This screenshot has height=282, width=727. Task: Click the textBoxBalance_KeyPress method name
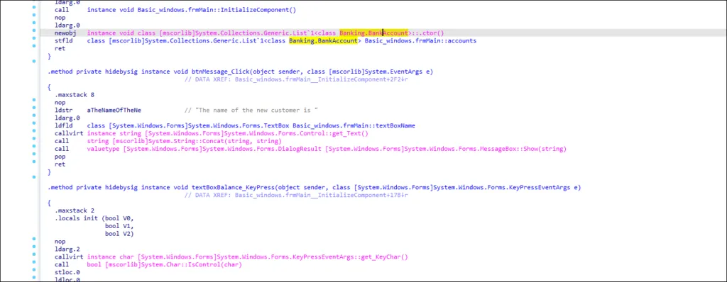(x=233, y=188)
